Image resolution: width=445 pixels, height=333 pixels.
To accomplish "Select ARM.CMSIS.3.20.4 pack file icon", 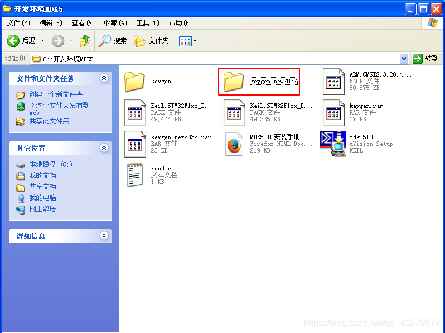I will [x=333, y=82].
